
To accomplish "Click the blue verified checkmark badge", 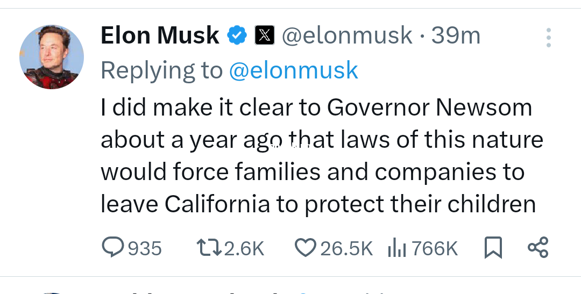I will click(237, 36).
